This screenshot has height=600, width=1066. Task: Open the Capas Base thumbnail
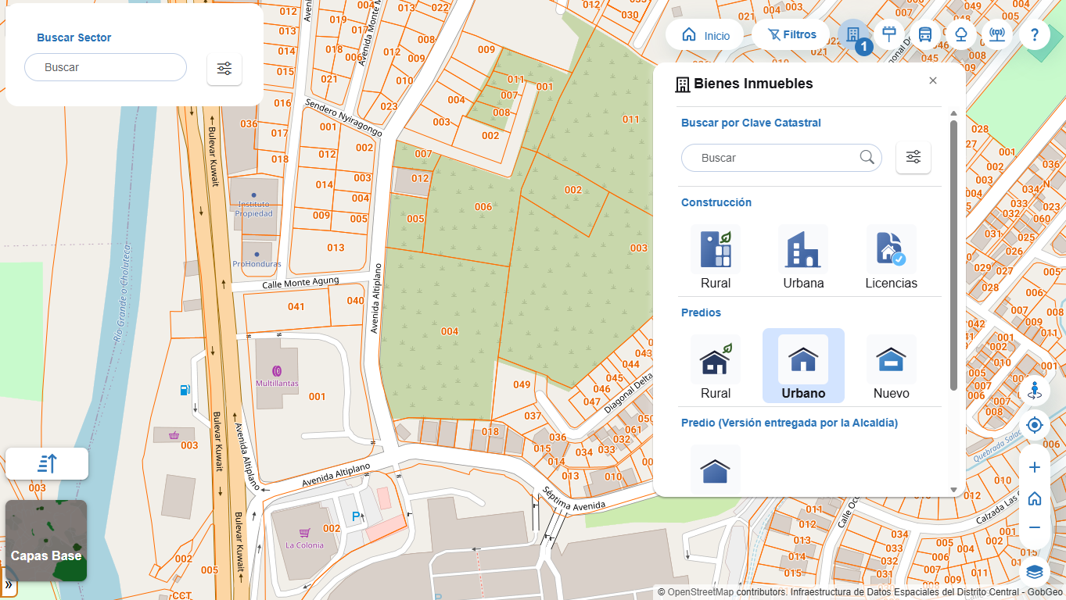[x=46, y=541]
